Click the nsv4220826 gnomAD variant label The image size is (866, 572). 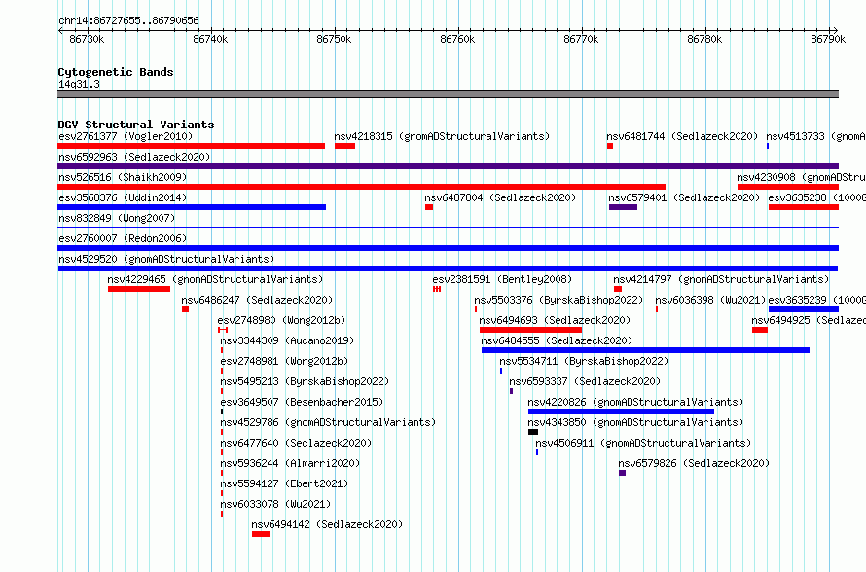click(635, 402)
